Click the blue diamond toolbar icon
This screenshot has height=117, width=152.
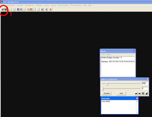(x=46, y=9)
